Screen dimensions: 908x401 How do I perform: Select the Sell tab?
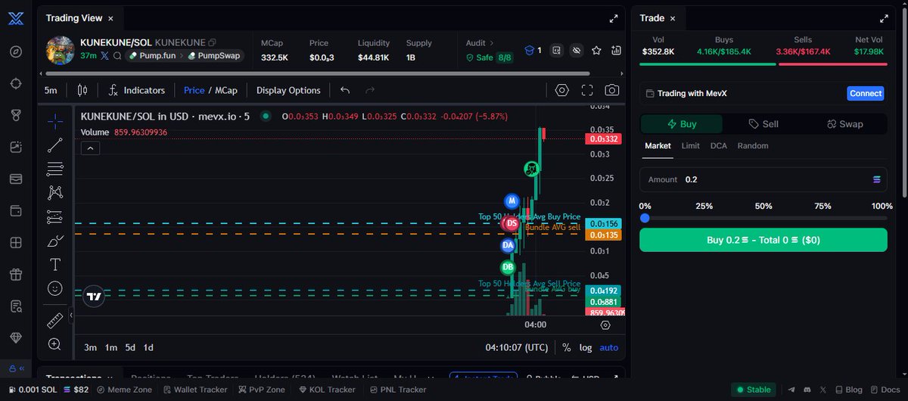[763, 124]
